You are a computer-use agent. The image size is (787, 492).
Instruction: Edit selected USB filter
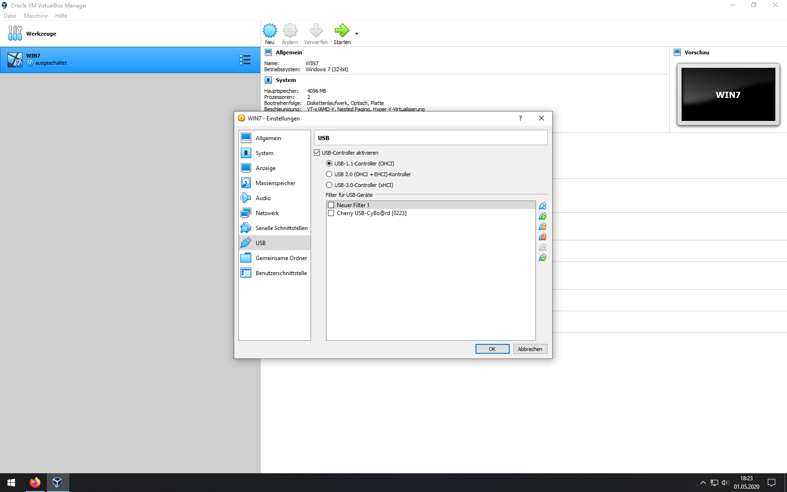(542, 227)
